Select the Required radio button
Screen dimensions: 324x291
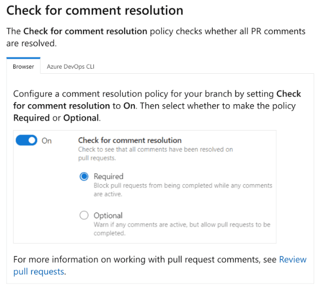click(x=84, y=176)
